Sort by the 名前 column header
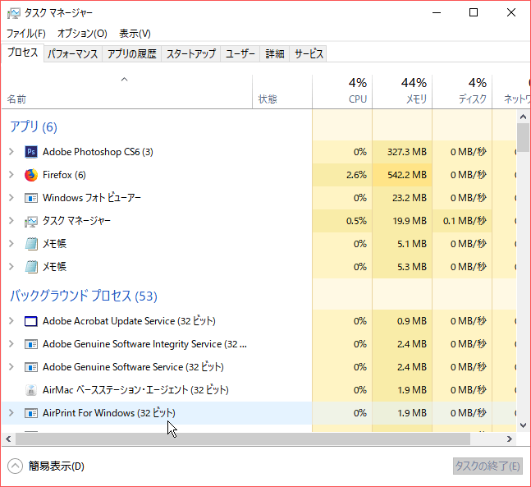Image resolution: width=531 pixels, height=487 pixels. (126, 91)
